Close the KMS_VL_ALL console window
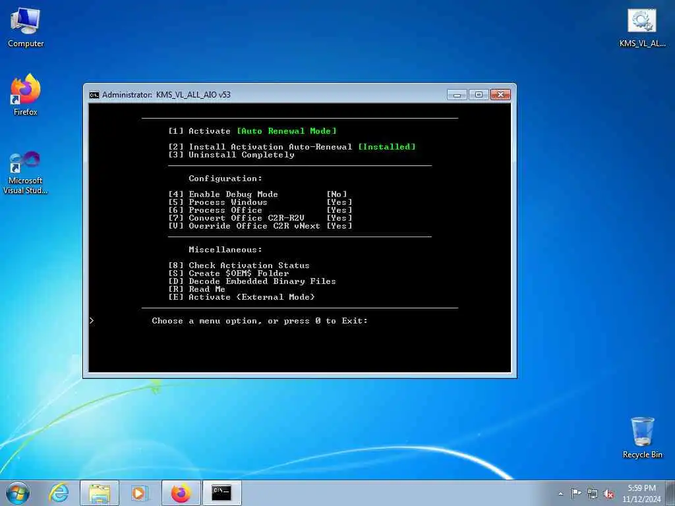This screenshot has width=675, height=506. click(x=501, y=95)
